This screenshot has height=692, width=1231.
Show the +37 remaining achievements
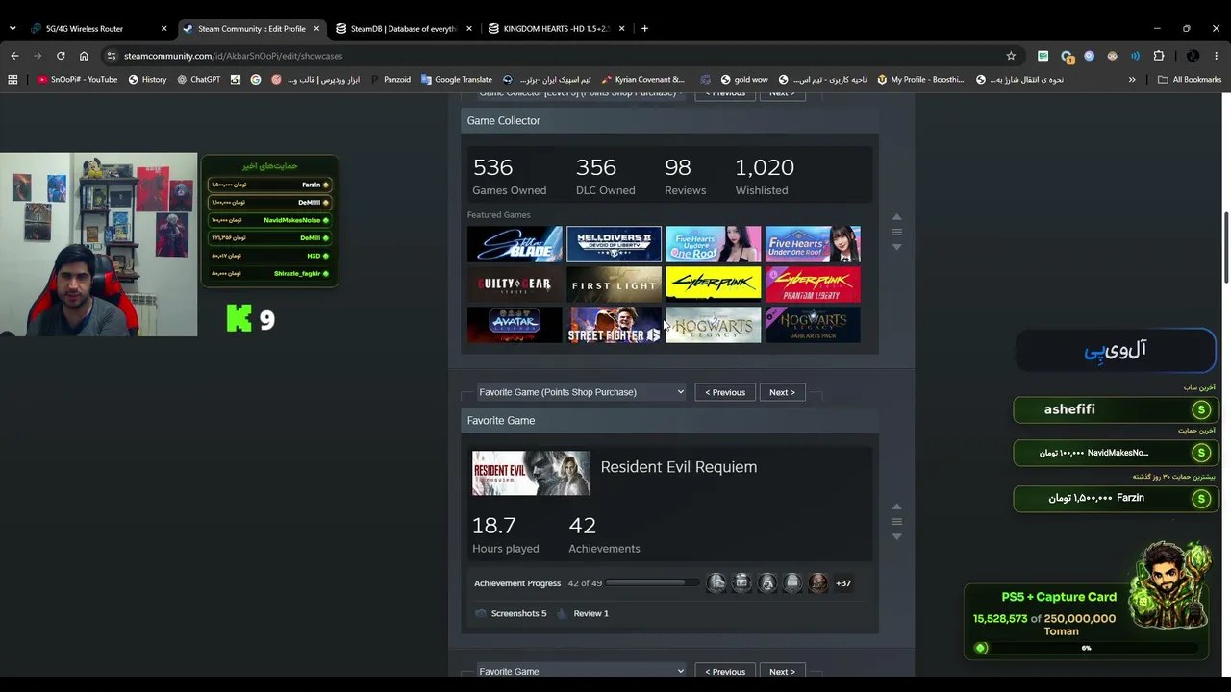coord(843,583)
